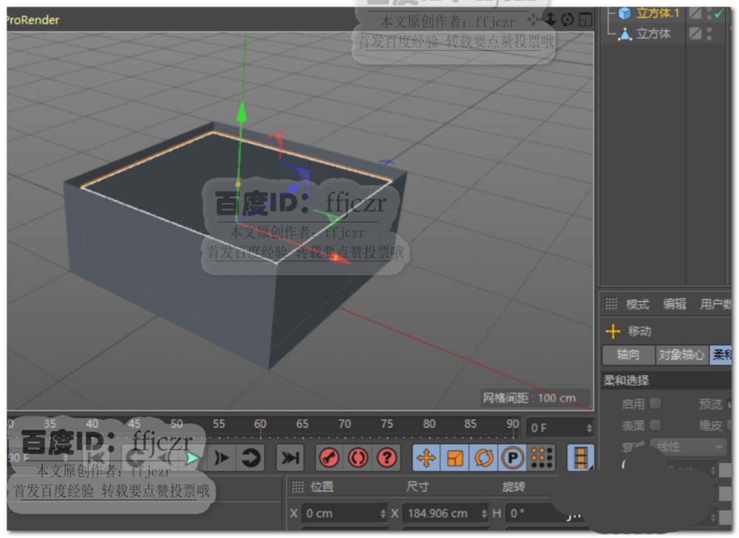This screenshot has height=538, width=739.
Task: Click the green Y axis arrow handle
Action: pos(242,112)
